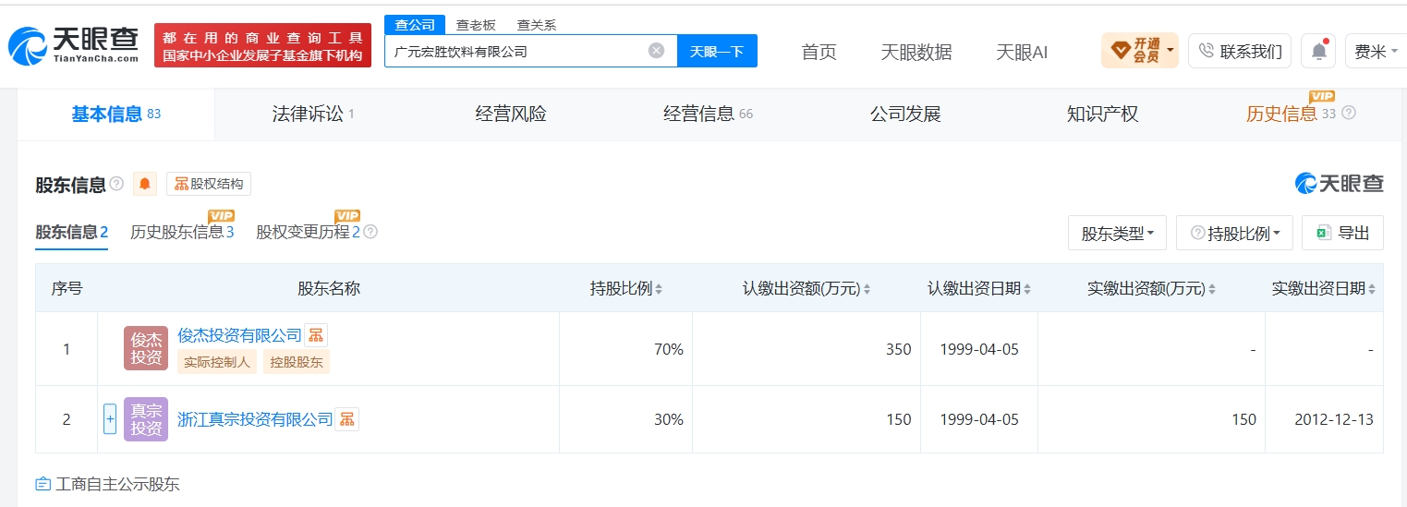Switch to the 查关系 search tab

point(536,25)
